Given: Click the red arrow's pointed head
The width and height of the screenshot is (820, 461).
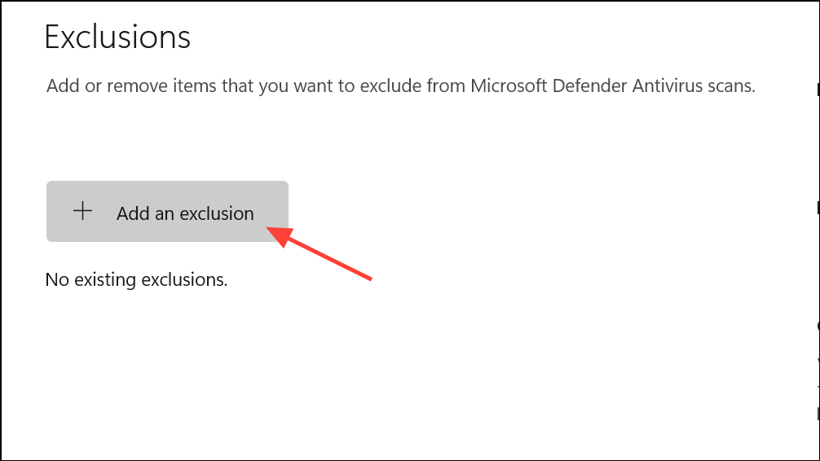Looking at the screenshot, I should click(276, 234).
